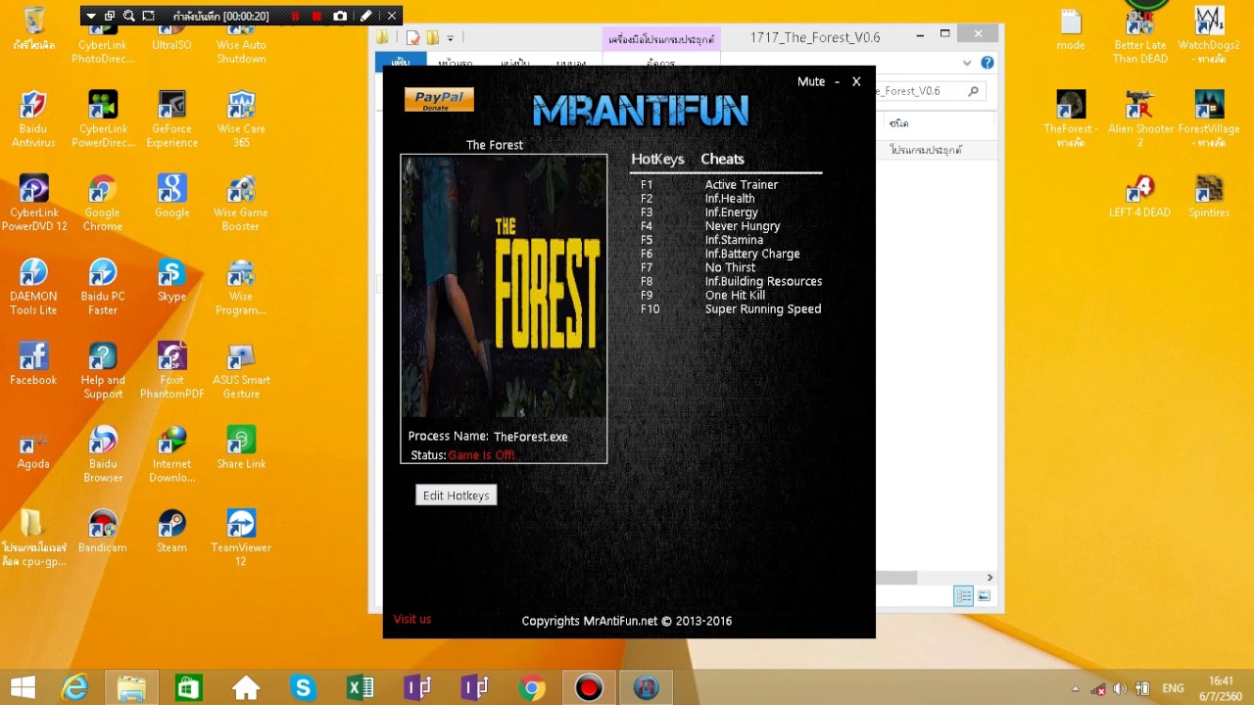Open the recorder bar dropdown arrow
Image resolution: width=1254 pixels, height=705 pixels.
click(x=91, y=16)
